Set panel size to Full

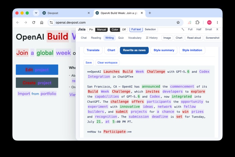190,29
